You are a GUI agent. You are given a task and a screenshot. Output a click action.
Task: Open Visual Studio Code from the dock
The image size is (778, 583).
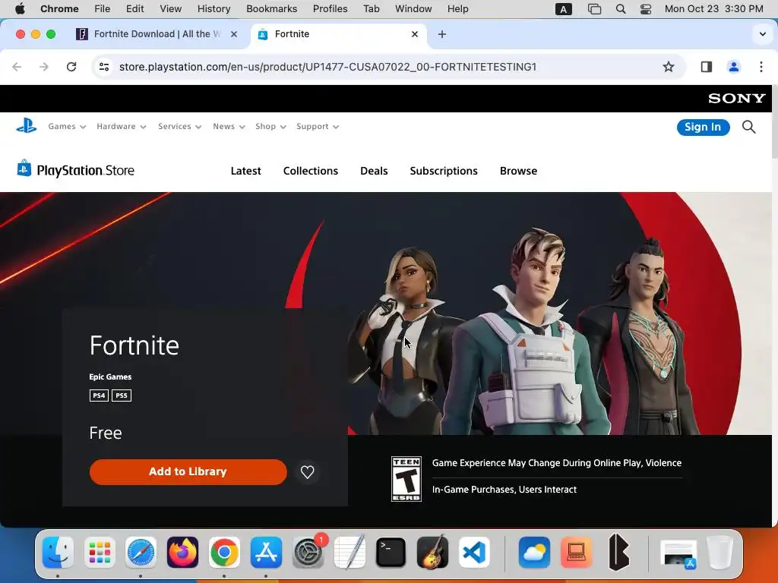click(x=474, y=552)
